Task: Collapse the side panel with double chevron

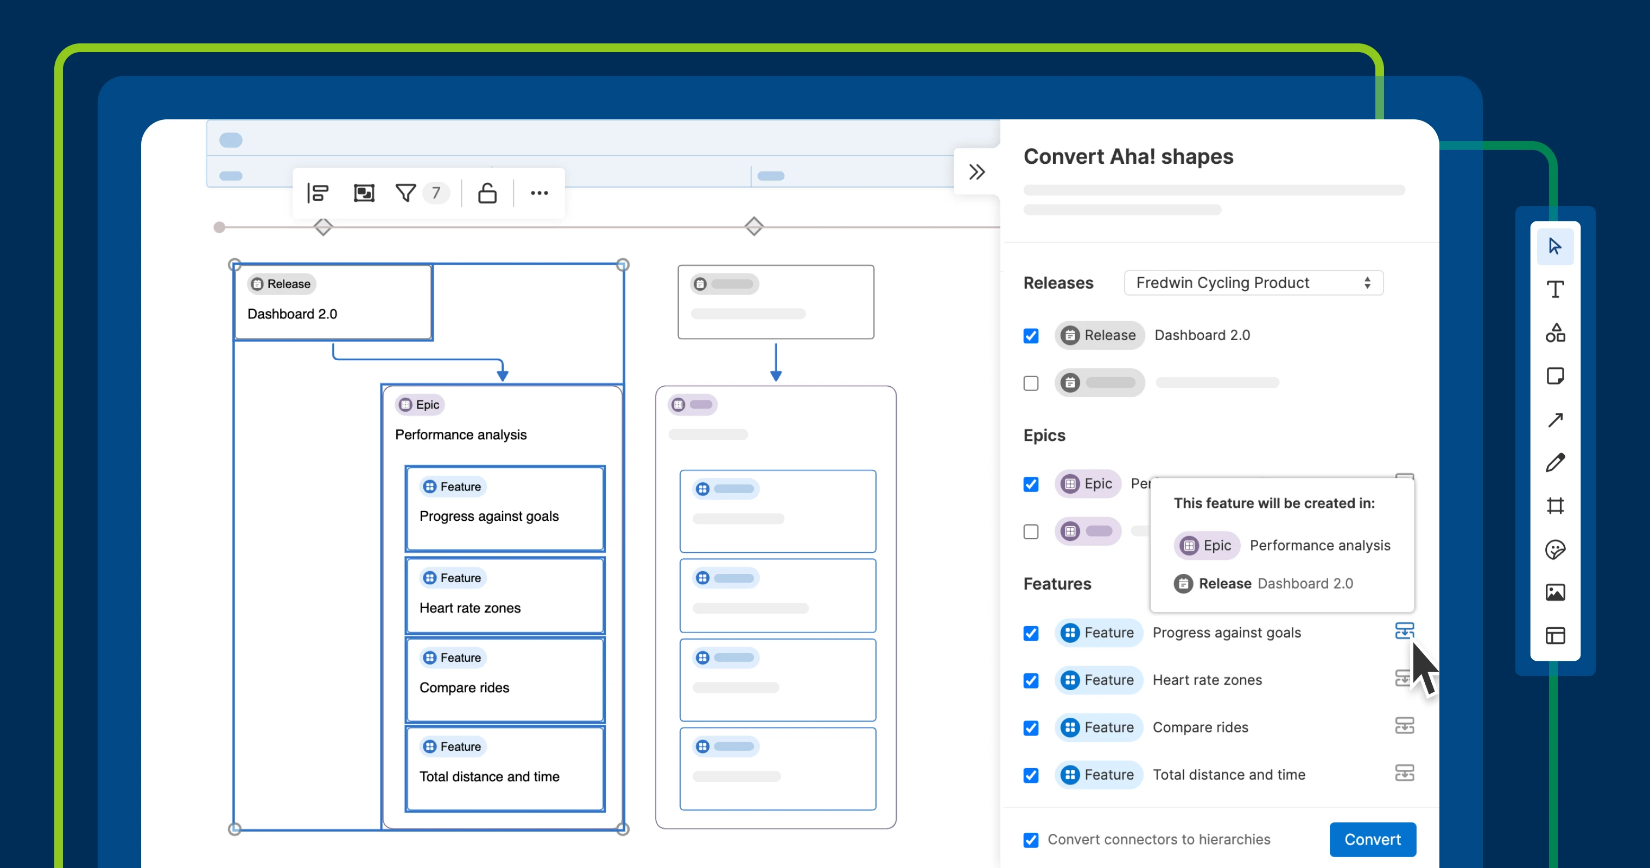Action: (976, 171)
